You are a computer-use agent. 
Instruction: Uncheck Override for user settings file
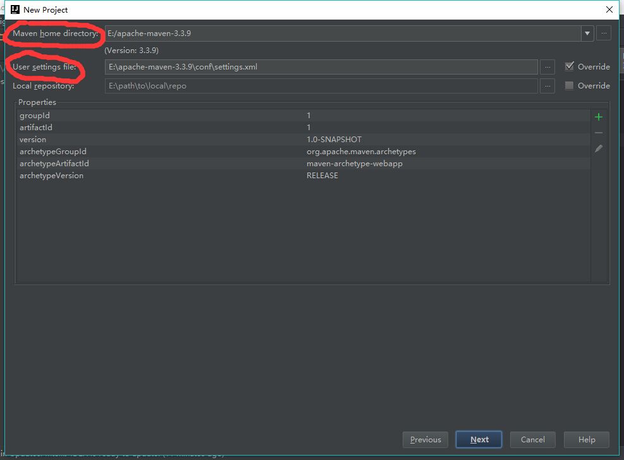click(570, 66)
